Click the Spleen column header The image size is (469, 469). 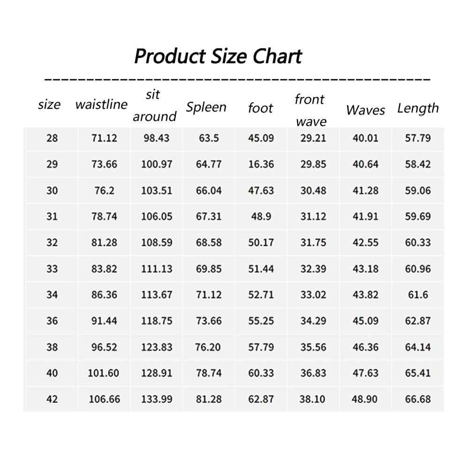[206, 107]
